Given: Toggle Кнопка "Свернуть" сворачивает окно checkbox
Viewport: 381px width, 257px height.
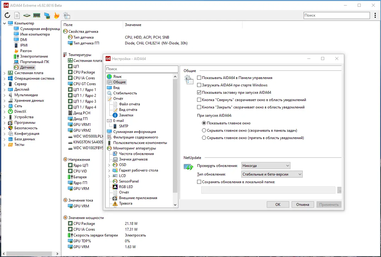Looking at the screenshot, I should [199, 100].
